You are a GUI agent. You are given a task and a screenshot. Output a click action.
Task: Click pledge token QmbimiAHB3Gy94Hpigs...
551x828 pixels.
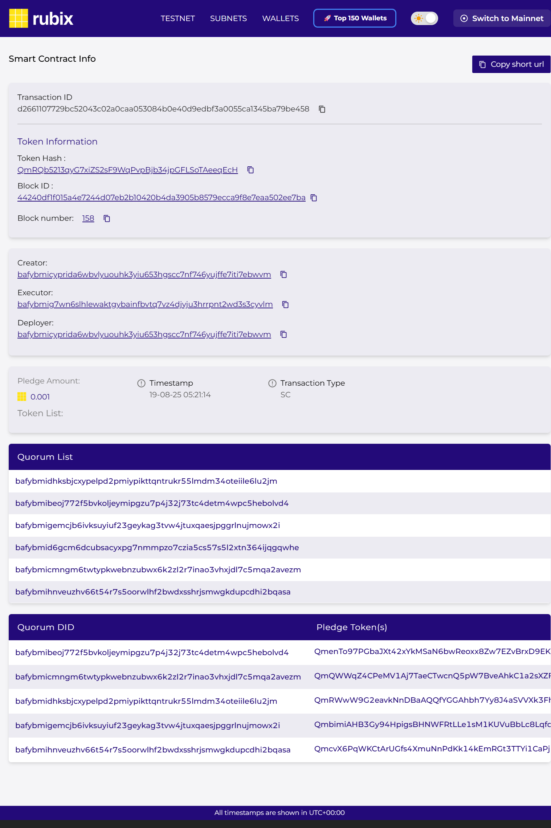(x=432, y=724)
